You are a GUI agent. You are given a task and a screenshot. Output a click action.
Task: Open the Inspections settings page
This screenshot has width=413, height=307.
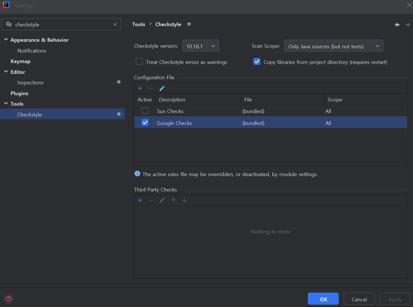[30, 83]
